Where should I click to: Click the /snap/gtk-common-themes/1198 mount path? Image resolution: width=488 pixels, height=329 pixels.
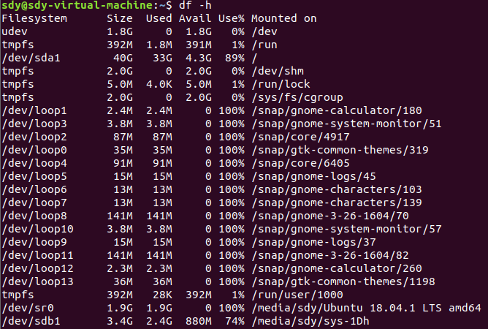(x=343, y=281)
